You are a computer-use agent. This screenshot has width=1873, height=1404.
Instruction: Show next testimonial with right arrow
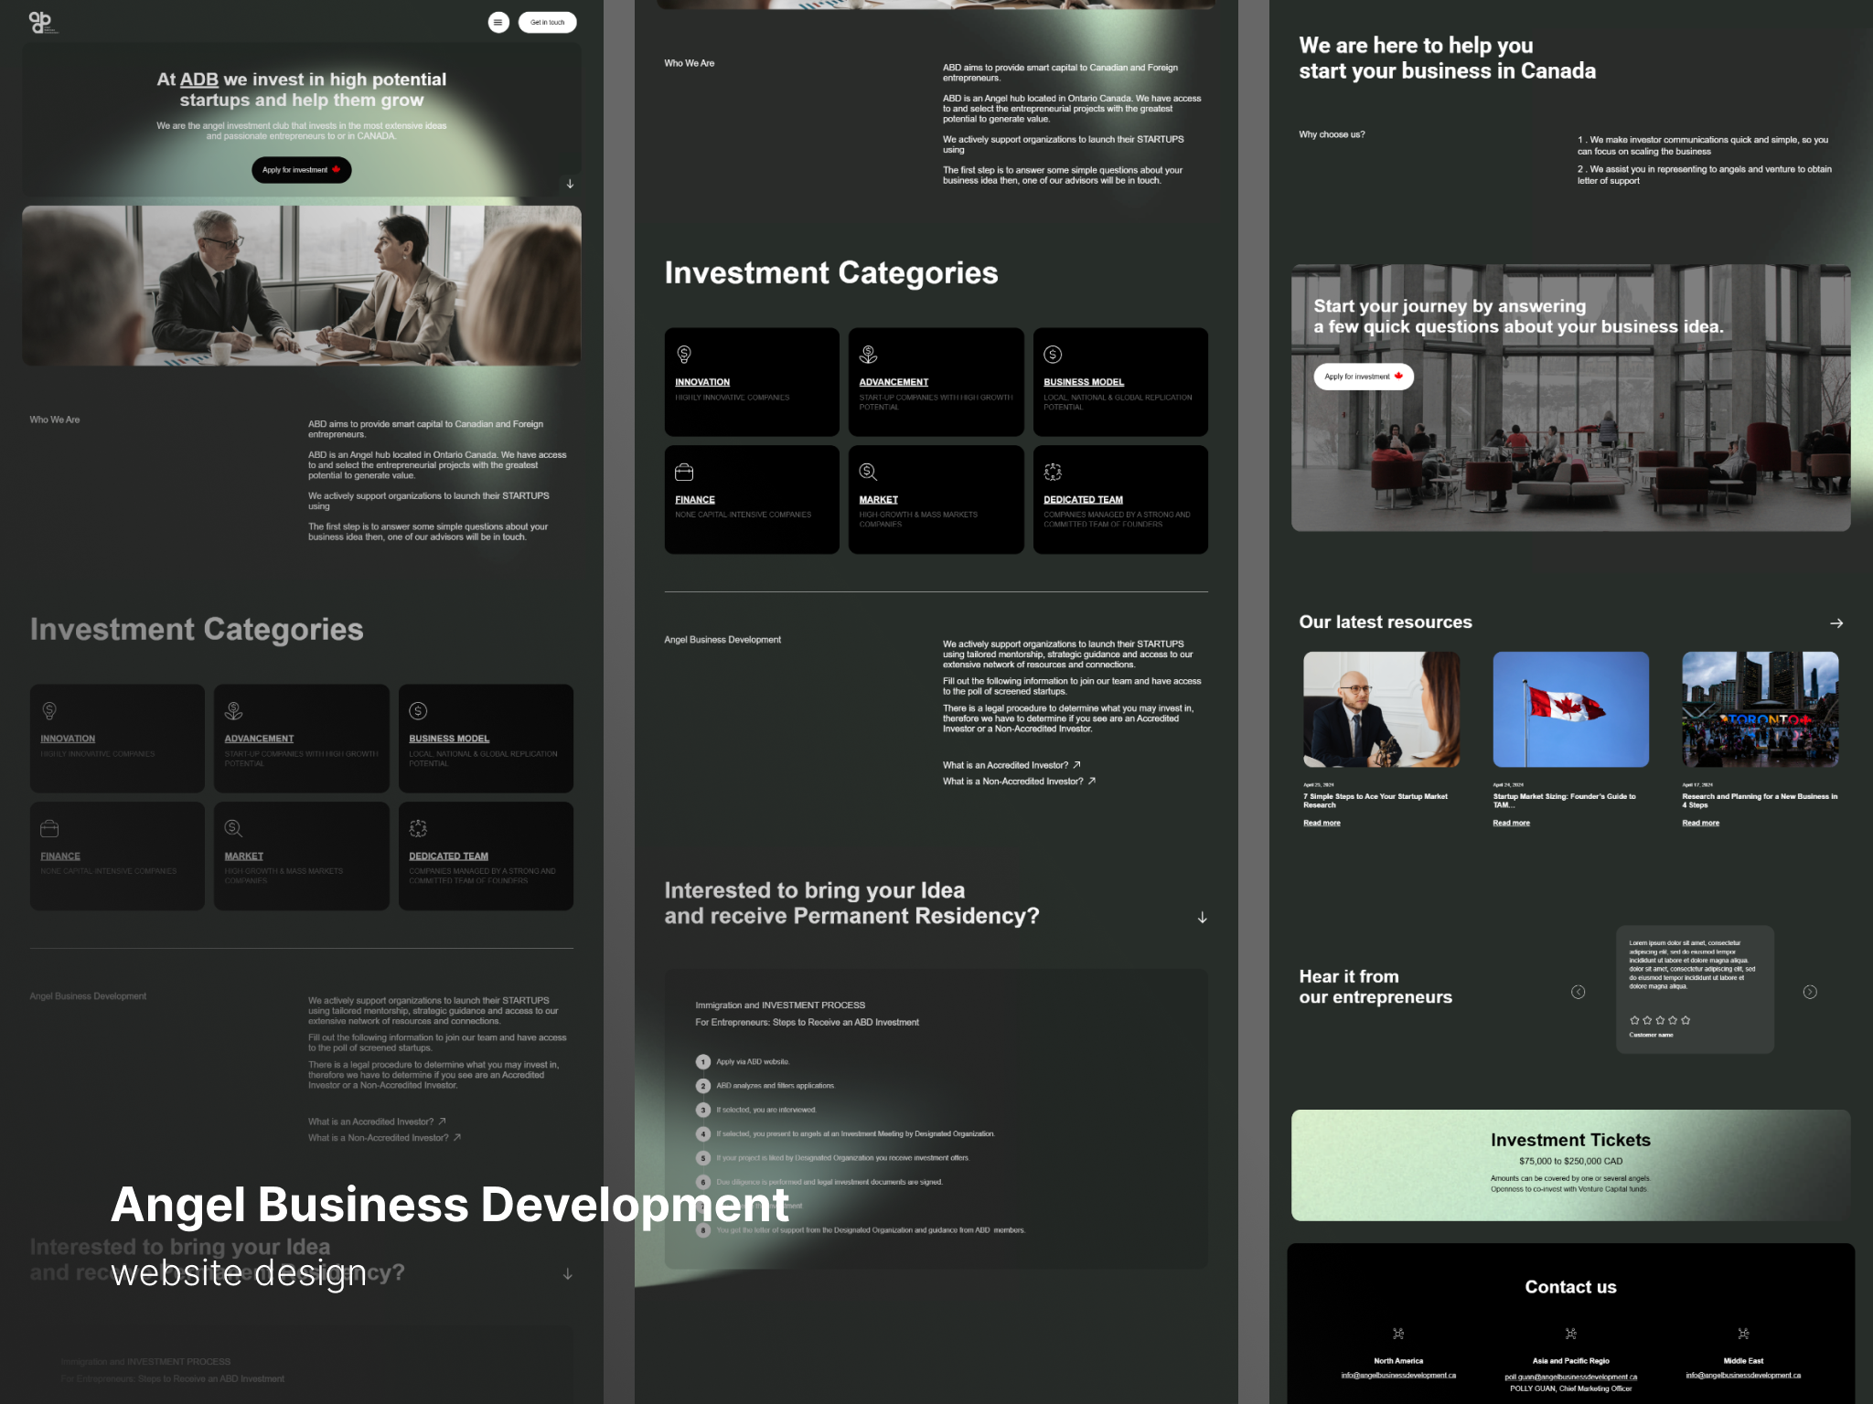[1810, 992]
